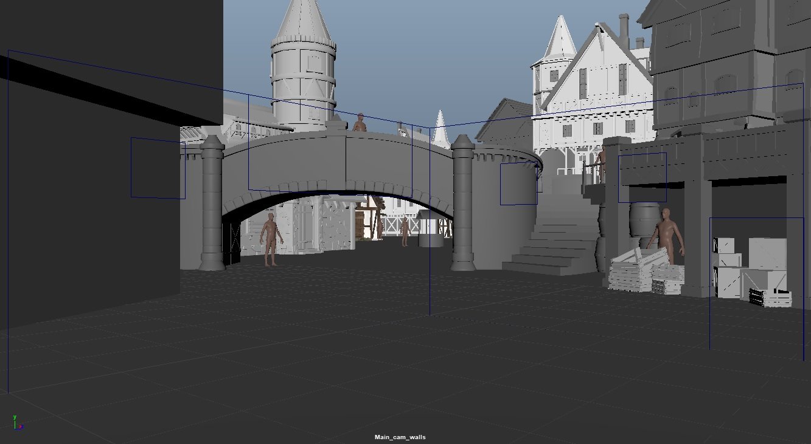Click the dark foreground wall on the left
The image size is (811, 444).
pos(91,213)
